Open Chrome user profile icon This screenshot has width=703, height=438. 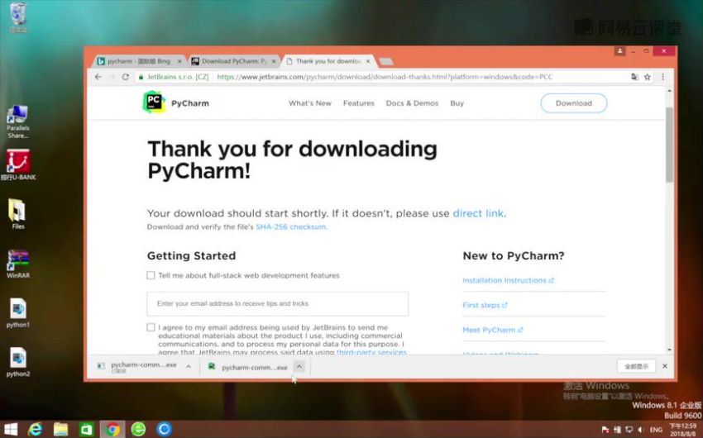pos(619,51)
